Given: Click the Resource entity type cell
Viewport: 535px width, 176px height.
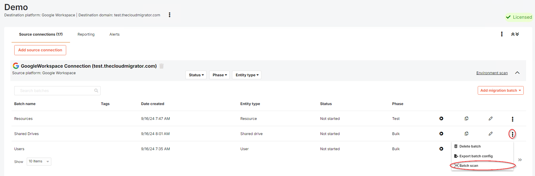Looking at the screenshot, I should (x=249, y=119).
